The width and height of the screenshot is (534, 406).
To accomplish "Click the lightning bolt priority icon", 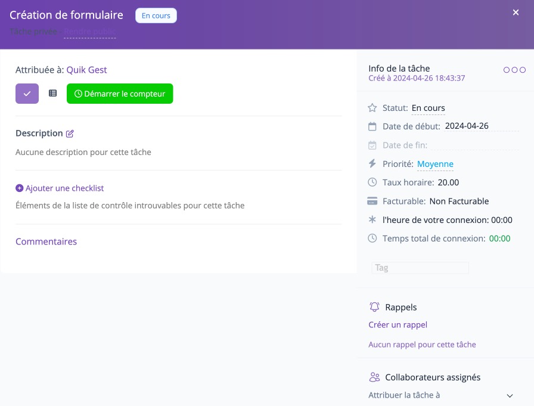I will click(x=372, y=164).
